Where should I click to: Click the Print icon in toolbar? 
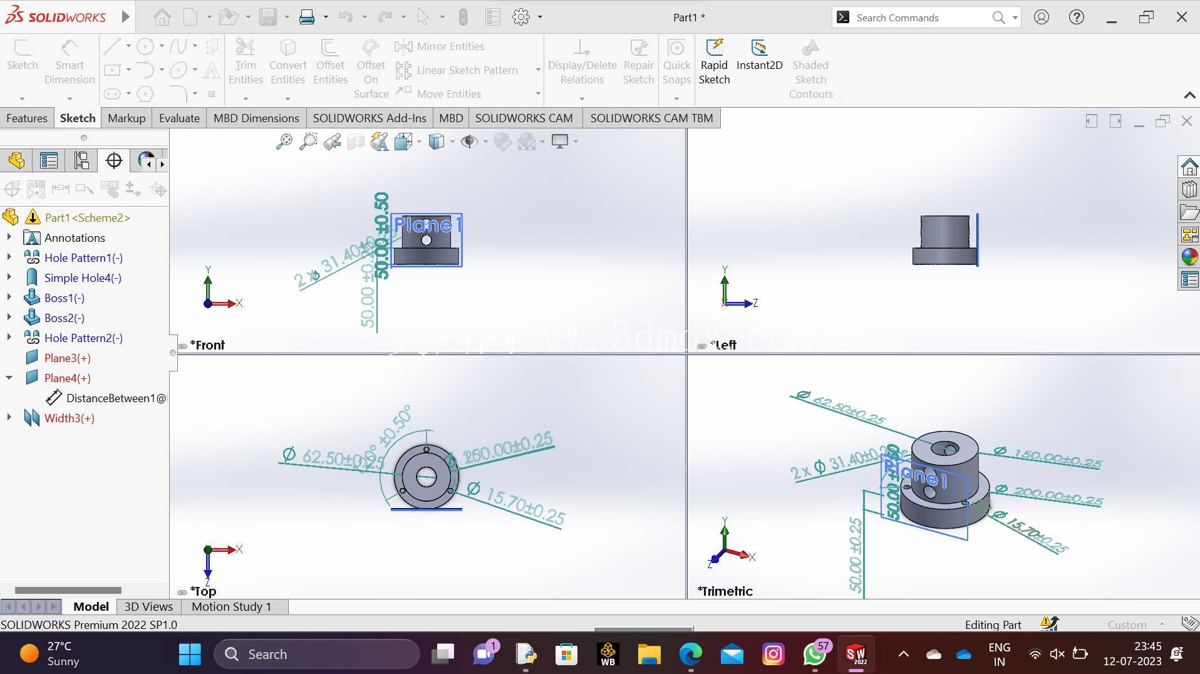[307, 17]
